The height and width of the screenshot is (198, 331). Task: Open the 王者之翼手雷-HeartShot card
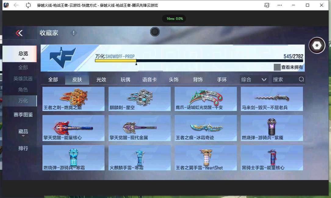click(206, 158)
